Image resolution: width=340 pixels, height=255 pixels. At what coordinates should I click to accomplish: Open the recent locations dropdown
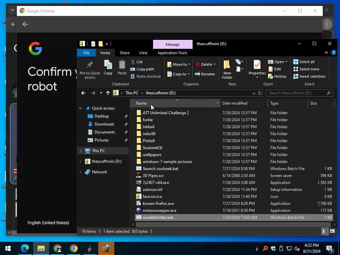pyautogui.click(x=101, y=93)
